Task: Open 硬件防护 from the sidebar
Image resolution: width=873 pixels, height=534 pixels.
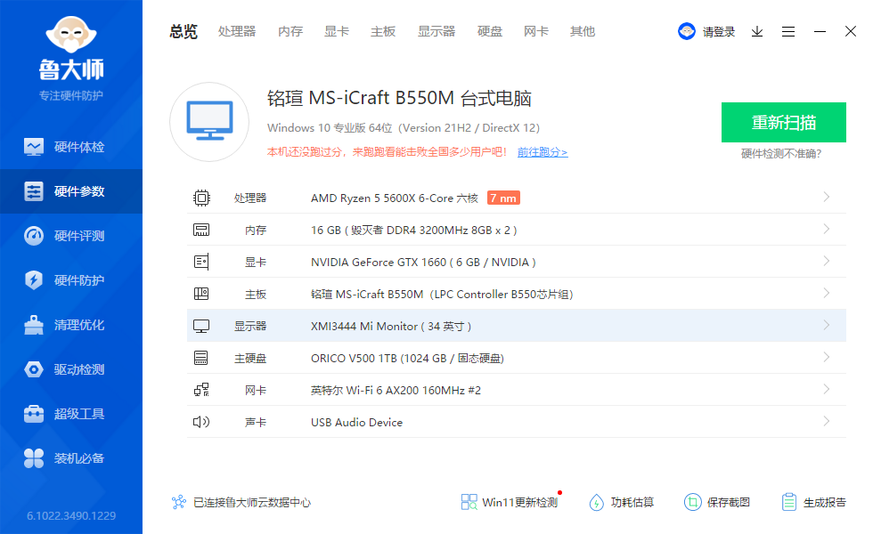Action: coord(71,280)
